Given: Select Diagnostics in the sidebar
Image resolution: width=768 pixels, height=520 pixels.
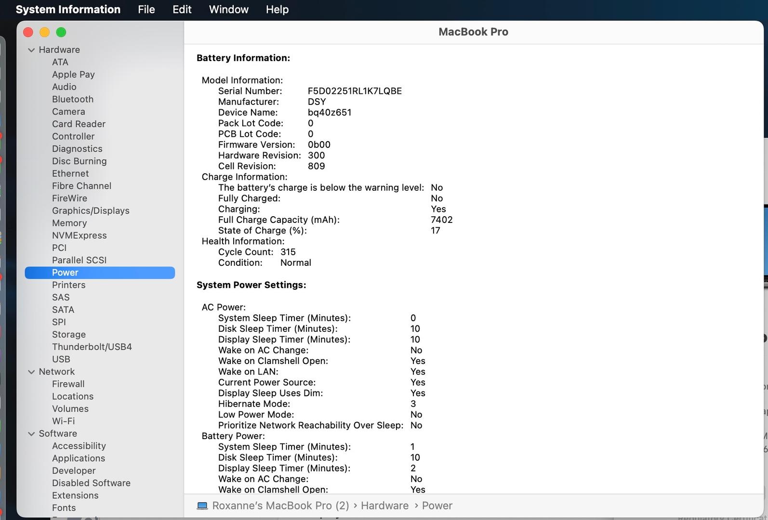Looking at the screenshot, I should coord(77,149).
